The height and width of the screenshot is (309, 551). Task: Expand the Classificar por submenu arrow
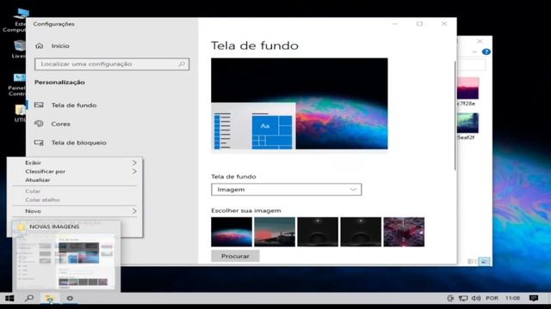134,172
